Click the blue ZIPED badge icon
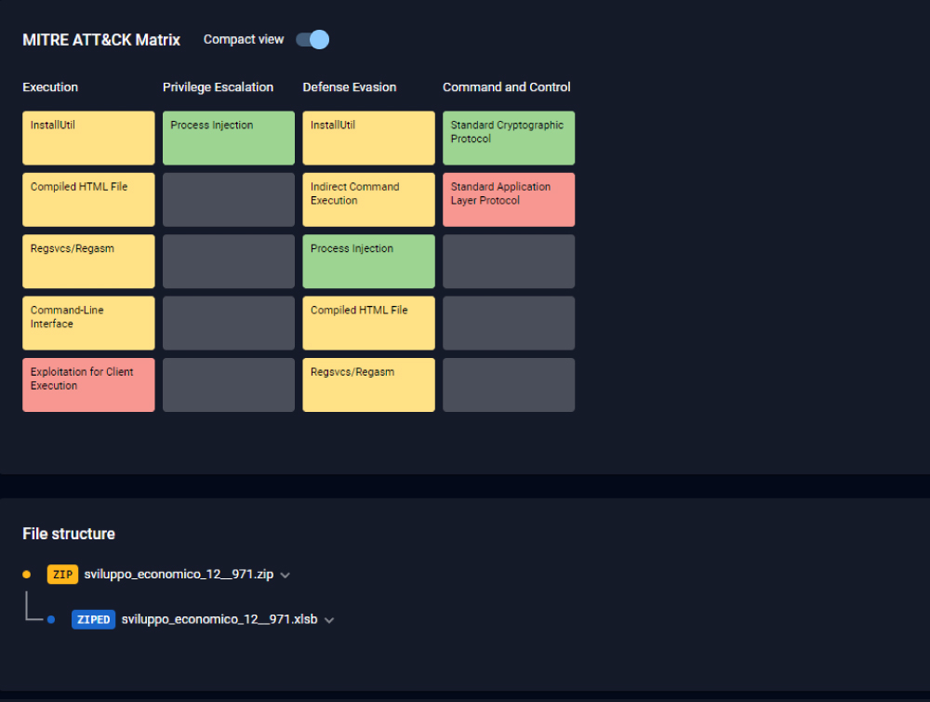Image resolution: width=930 pixels, height=702 pixels. (93, 619)
